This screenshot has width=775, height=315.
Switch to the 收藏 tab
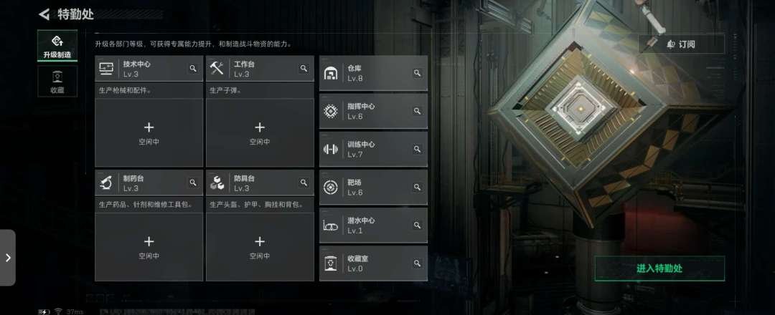[x=57, y=82]
